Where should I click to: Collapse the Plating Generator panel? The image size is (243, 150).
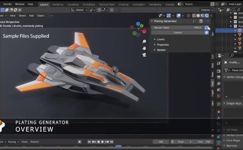point(152,21)
